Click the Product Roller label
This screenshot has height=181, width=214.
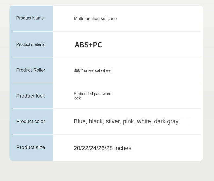click(31, 70)
